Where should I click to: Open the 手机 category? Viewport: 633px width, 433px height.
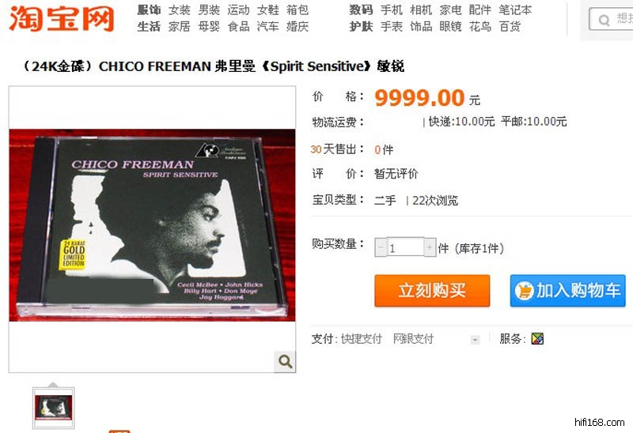pos(392,9)
